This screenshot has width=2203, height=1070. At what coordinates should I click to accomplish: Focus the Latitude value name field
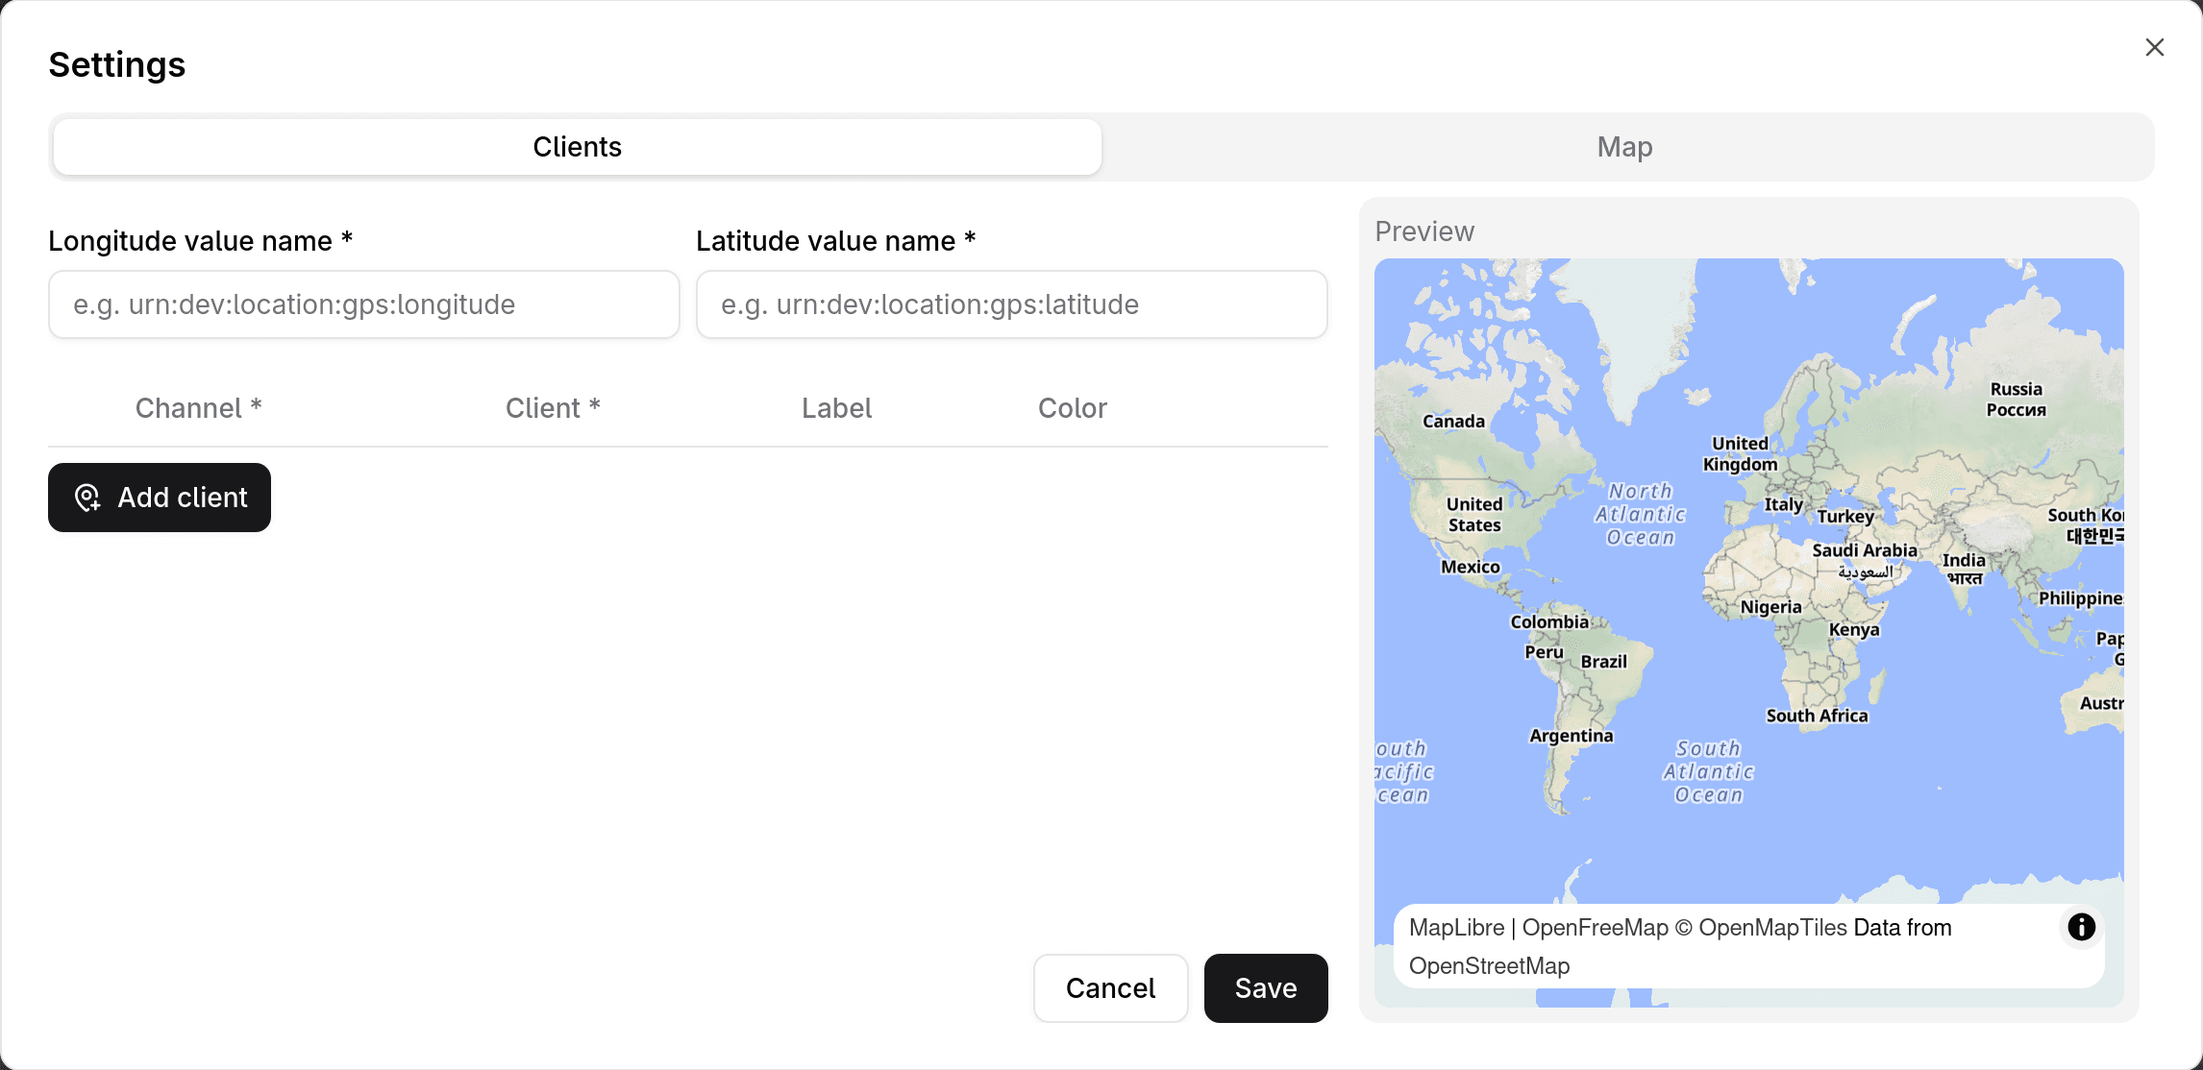click(x=1011, y=304)
